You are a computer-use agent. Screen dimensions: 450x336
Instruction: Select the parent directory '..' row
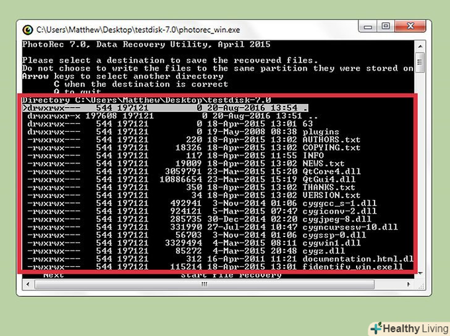(x=172, y=116)
